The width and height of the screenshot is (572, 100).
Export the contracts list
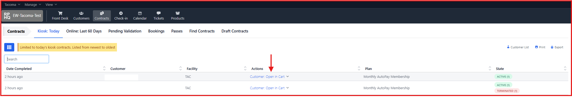pyautogui.click(x=557, y=47)
